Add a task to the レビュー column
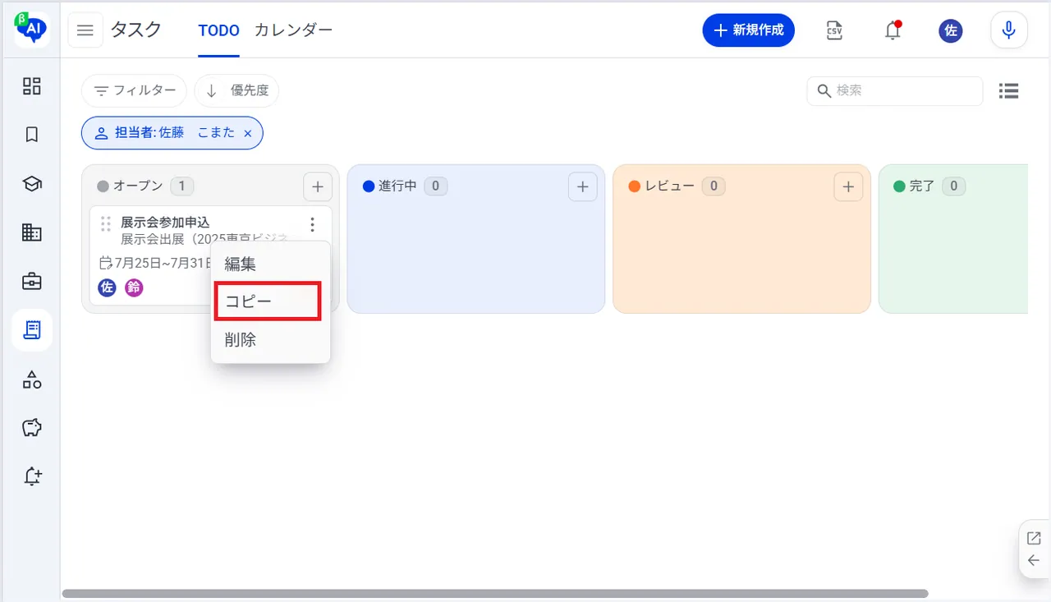 [x=848, y=187]
